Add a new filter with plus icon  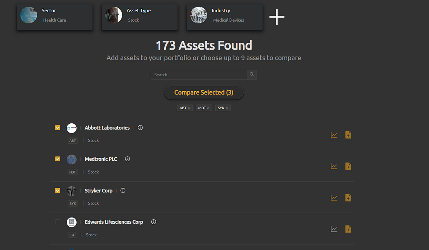pos(277,17)
